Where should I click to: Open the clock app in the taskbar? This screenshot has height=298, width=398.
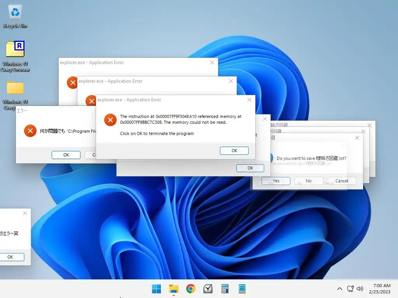point(208,289)
